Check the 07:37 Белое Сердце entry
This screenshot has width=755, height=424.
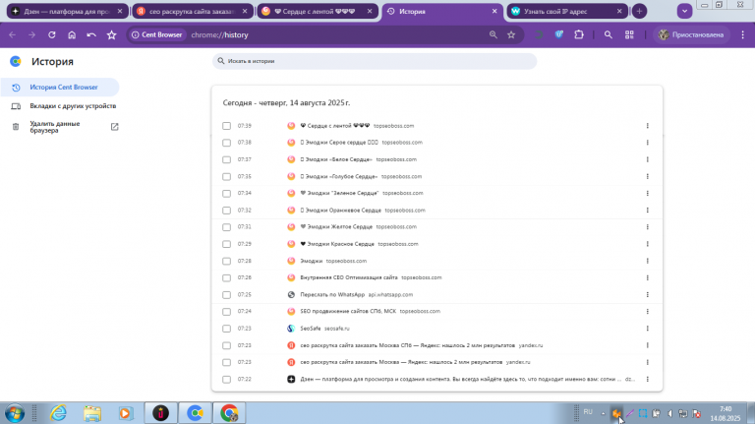[226, 159]
